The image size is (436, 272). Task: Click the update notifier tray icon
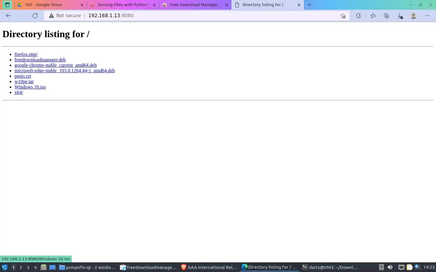pyautogui.click(x=417, y=267)
